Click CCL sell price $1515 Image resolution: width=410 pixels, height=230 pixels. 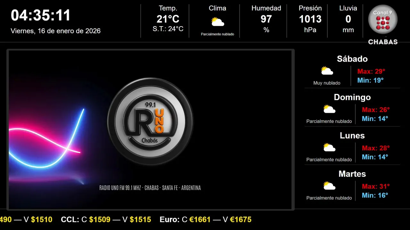click(140, 219)
